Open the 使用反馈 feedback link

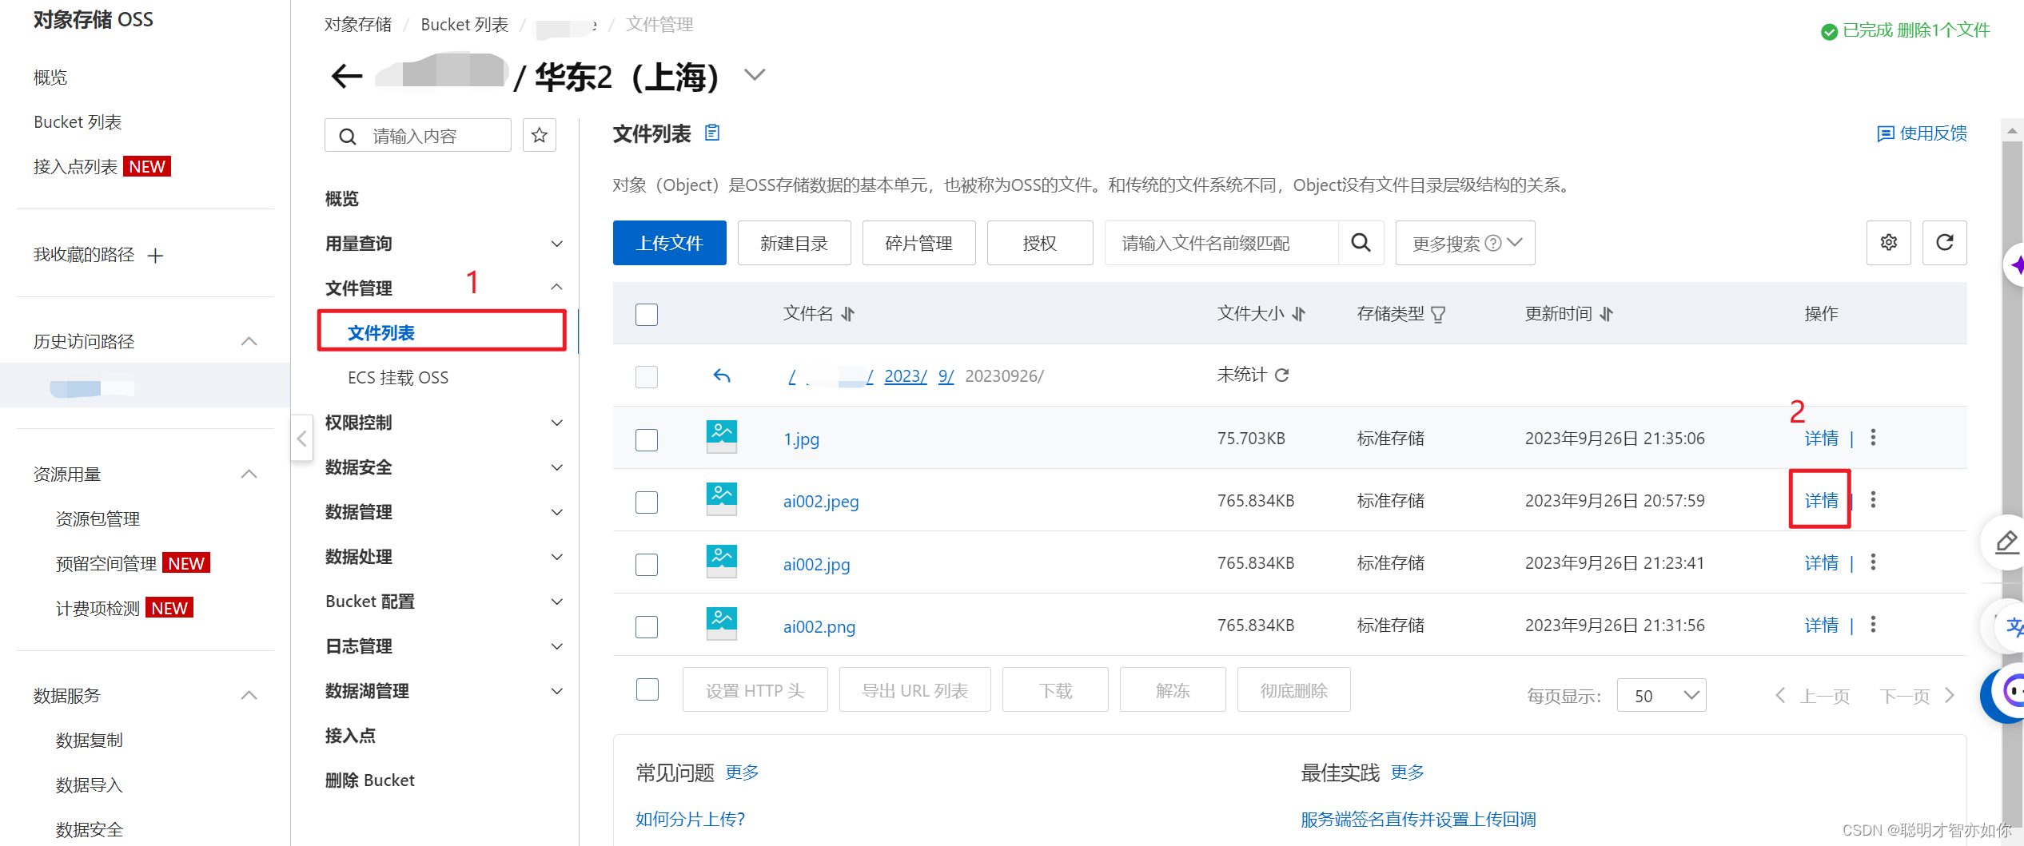pyautogui.click(x=1922, y=133)
